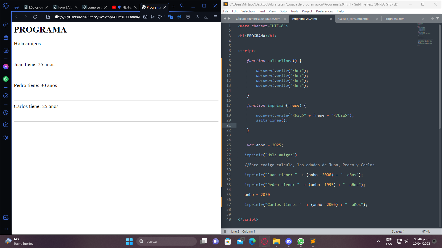Search tabs with magnifier icon
The width and height of the screenshot is (442, 248).
coord(182,6)
